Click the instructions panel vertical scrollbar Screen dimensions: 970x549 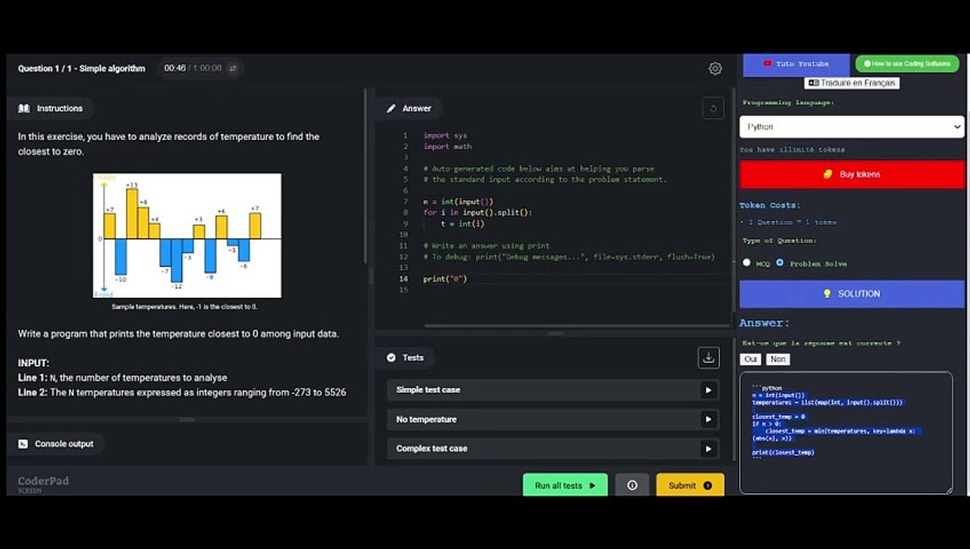(x=366, y=175)
